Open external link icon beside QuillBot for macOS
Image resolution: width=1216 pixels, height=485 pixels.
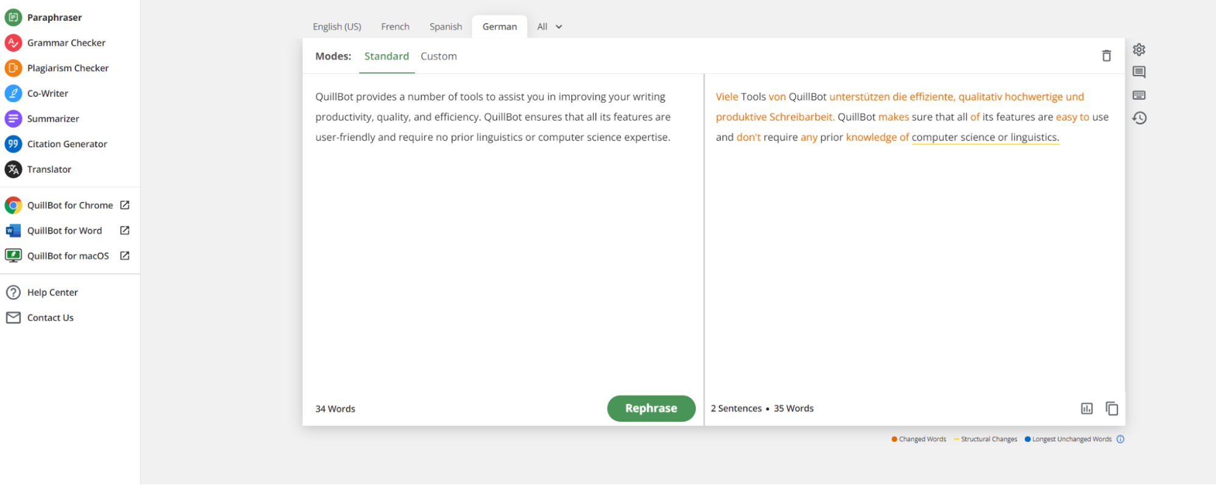[125, 256]
